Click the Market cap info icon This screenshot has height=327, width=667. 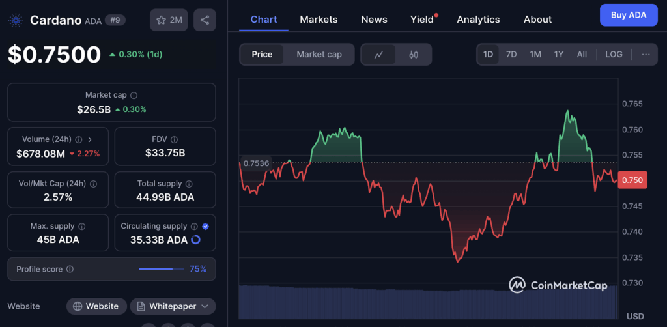tap(134, 95)
